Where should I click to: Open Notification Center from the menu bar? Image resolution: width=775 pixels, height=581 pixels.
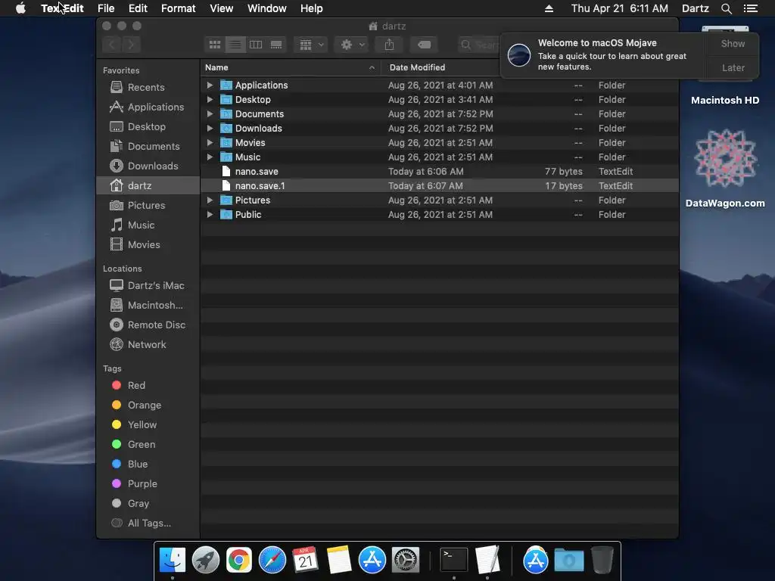pyautogui.click(x=750, y=8)
